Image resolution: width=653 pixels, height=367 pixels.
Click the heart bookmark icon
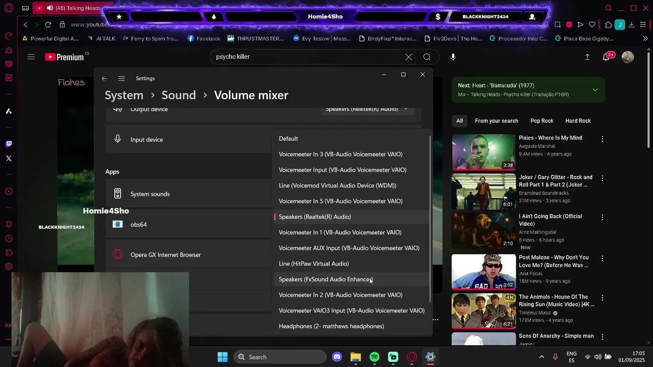point(592,24)
